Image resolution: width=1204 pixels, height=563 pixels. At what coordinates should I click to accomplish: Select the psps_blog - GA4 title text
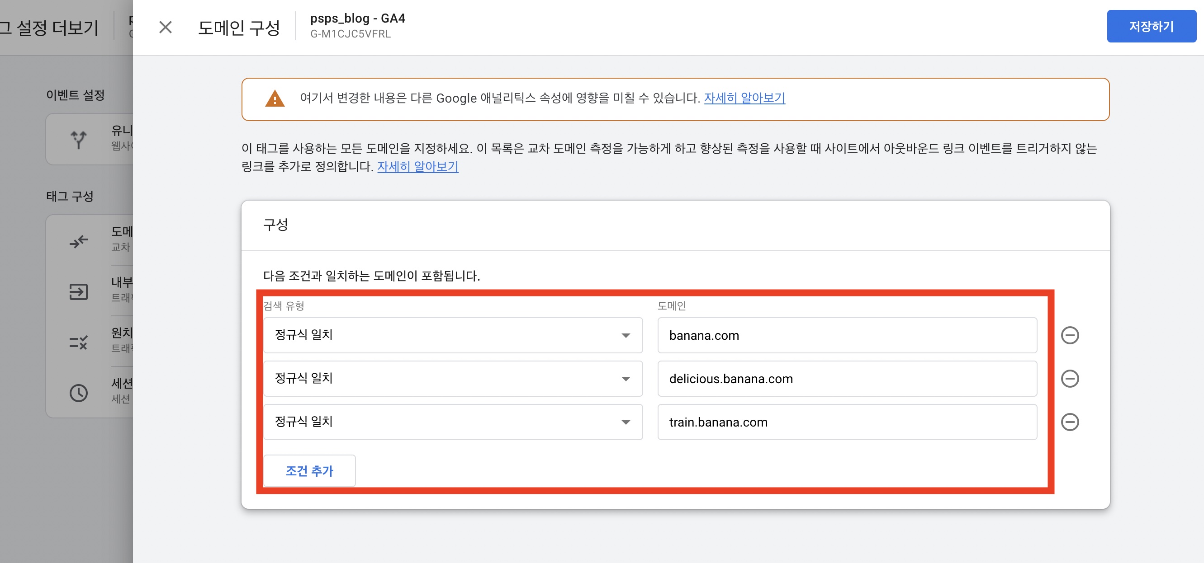358,18
